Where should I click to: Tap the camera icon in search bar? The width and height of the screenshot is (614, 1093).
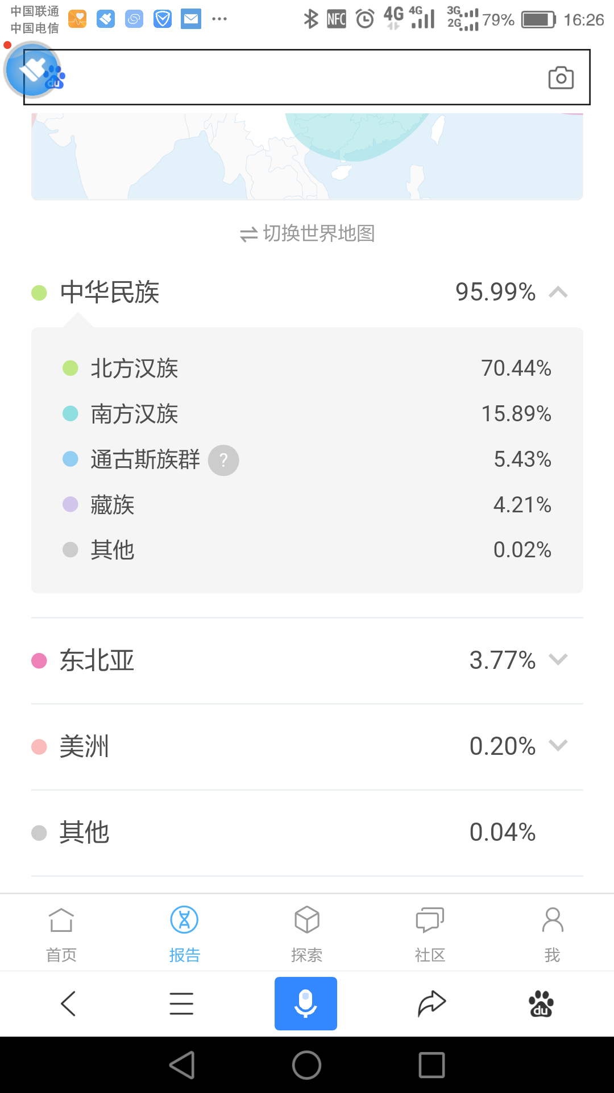point(561,77)
